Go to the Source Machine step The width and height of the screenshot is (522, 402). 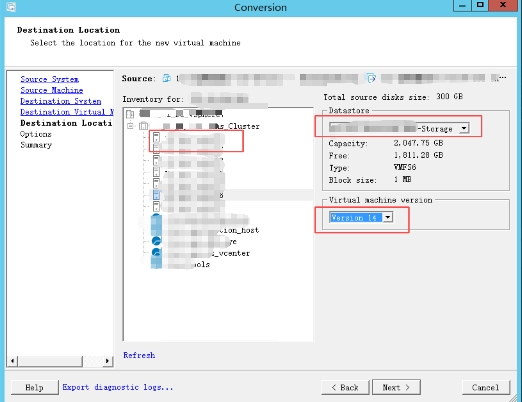[52, 90]
